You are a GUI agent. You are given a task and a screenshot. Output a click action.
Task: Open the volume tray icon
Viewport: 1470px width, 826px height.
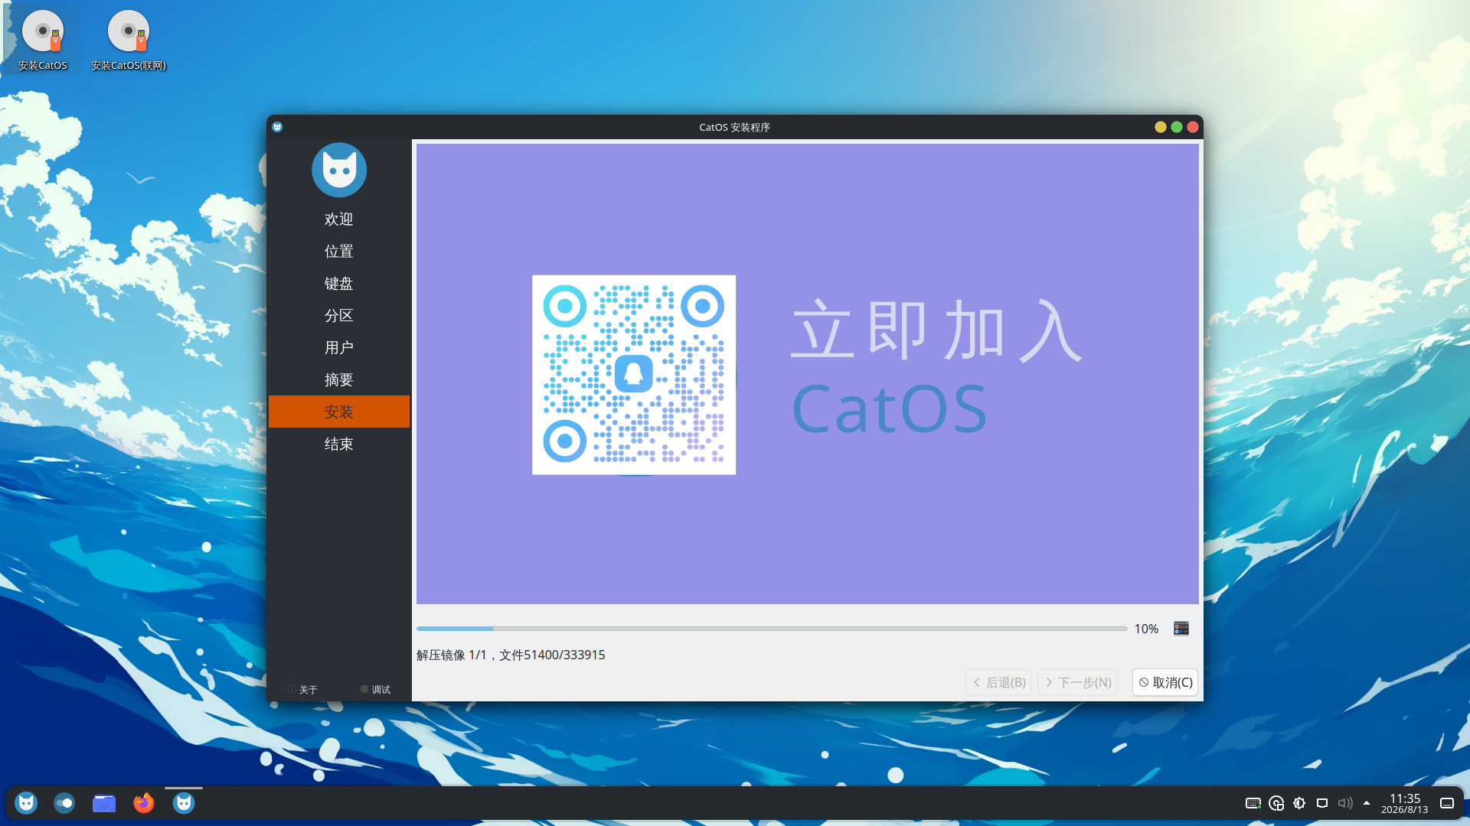tap(1345, 803)
